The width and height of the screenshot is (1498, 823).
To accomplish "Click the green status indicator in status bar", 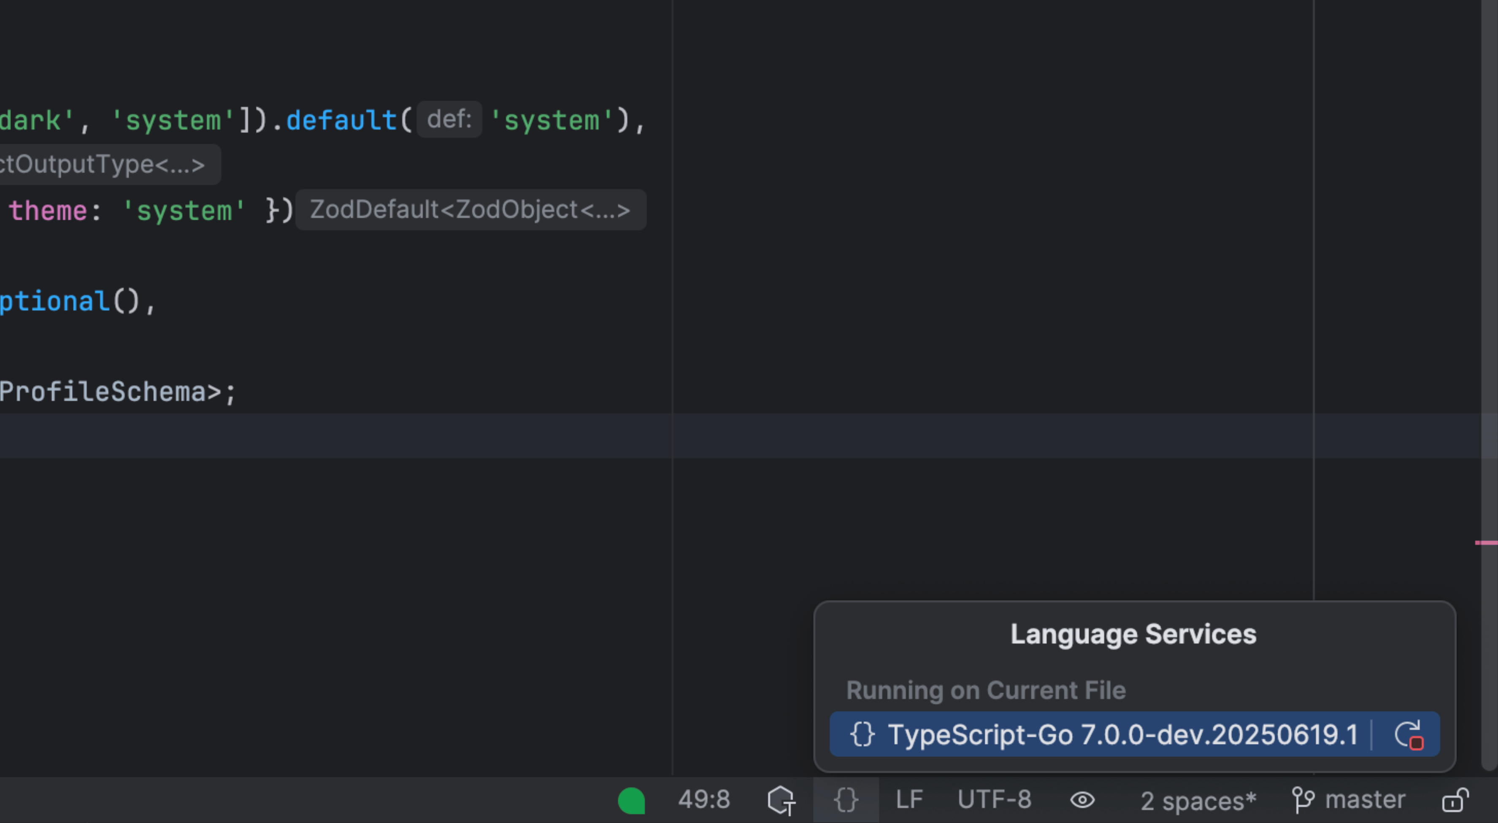I will 632,800.
